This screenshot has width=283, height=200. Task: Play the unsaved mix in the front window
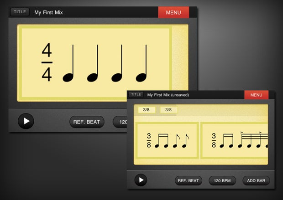pyautogui.click(x=141, y=180)
